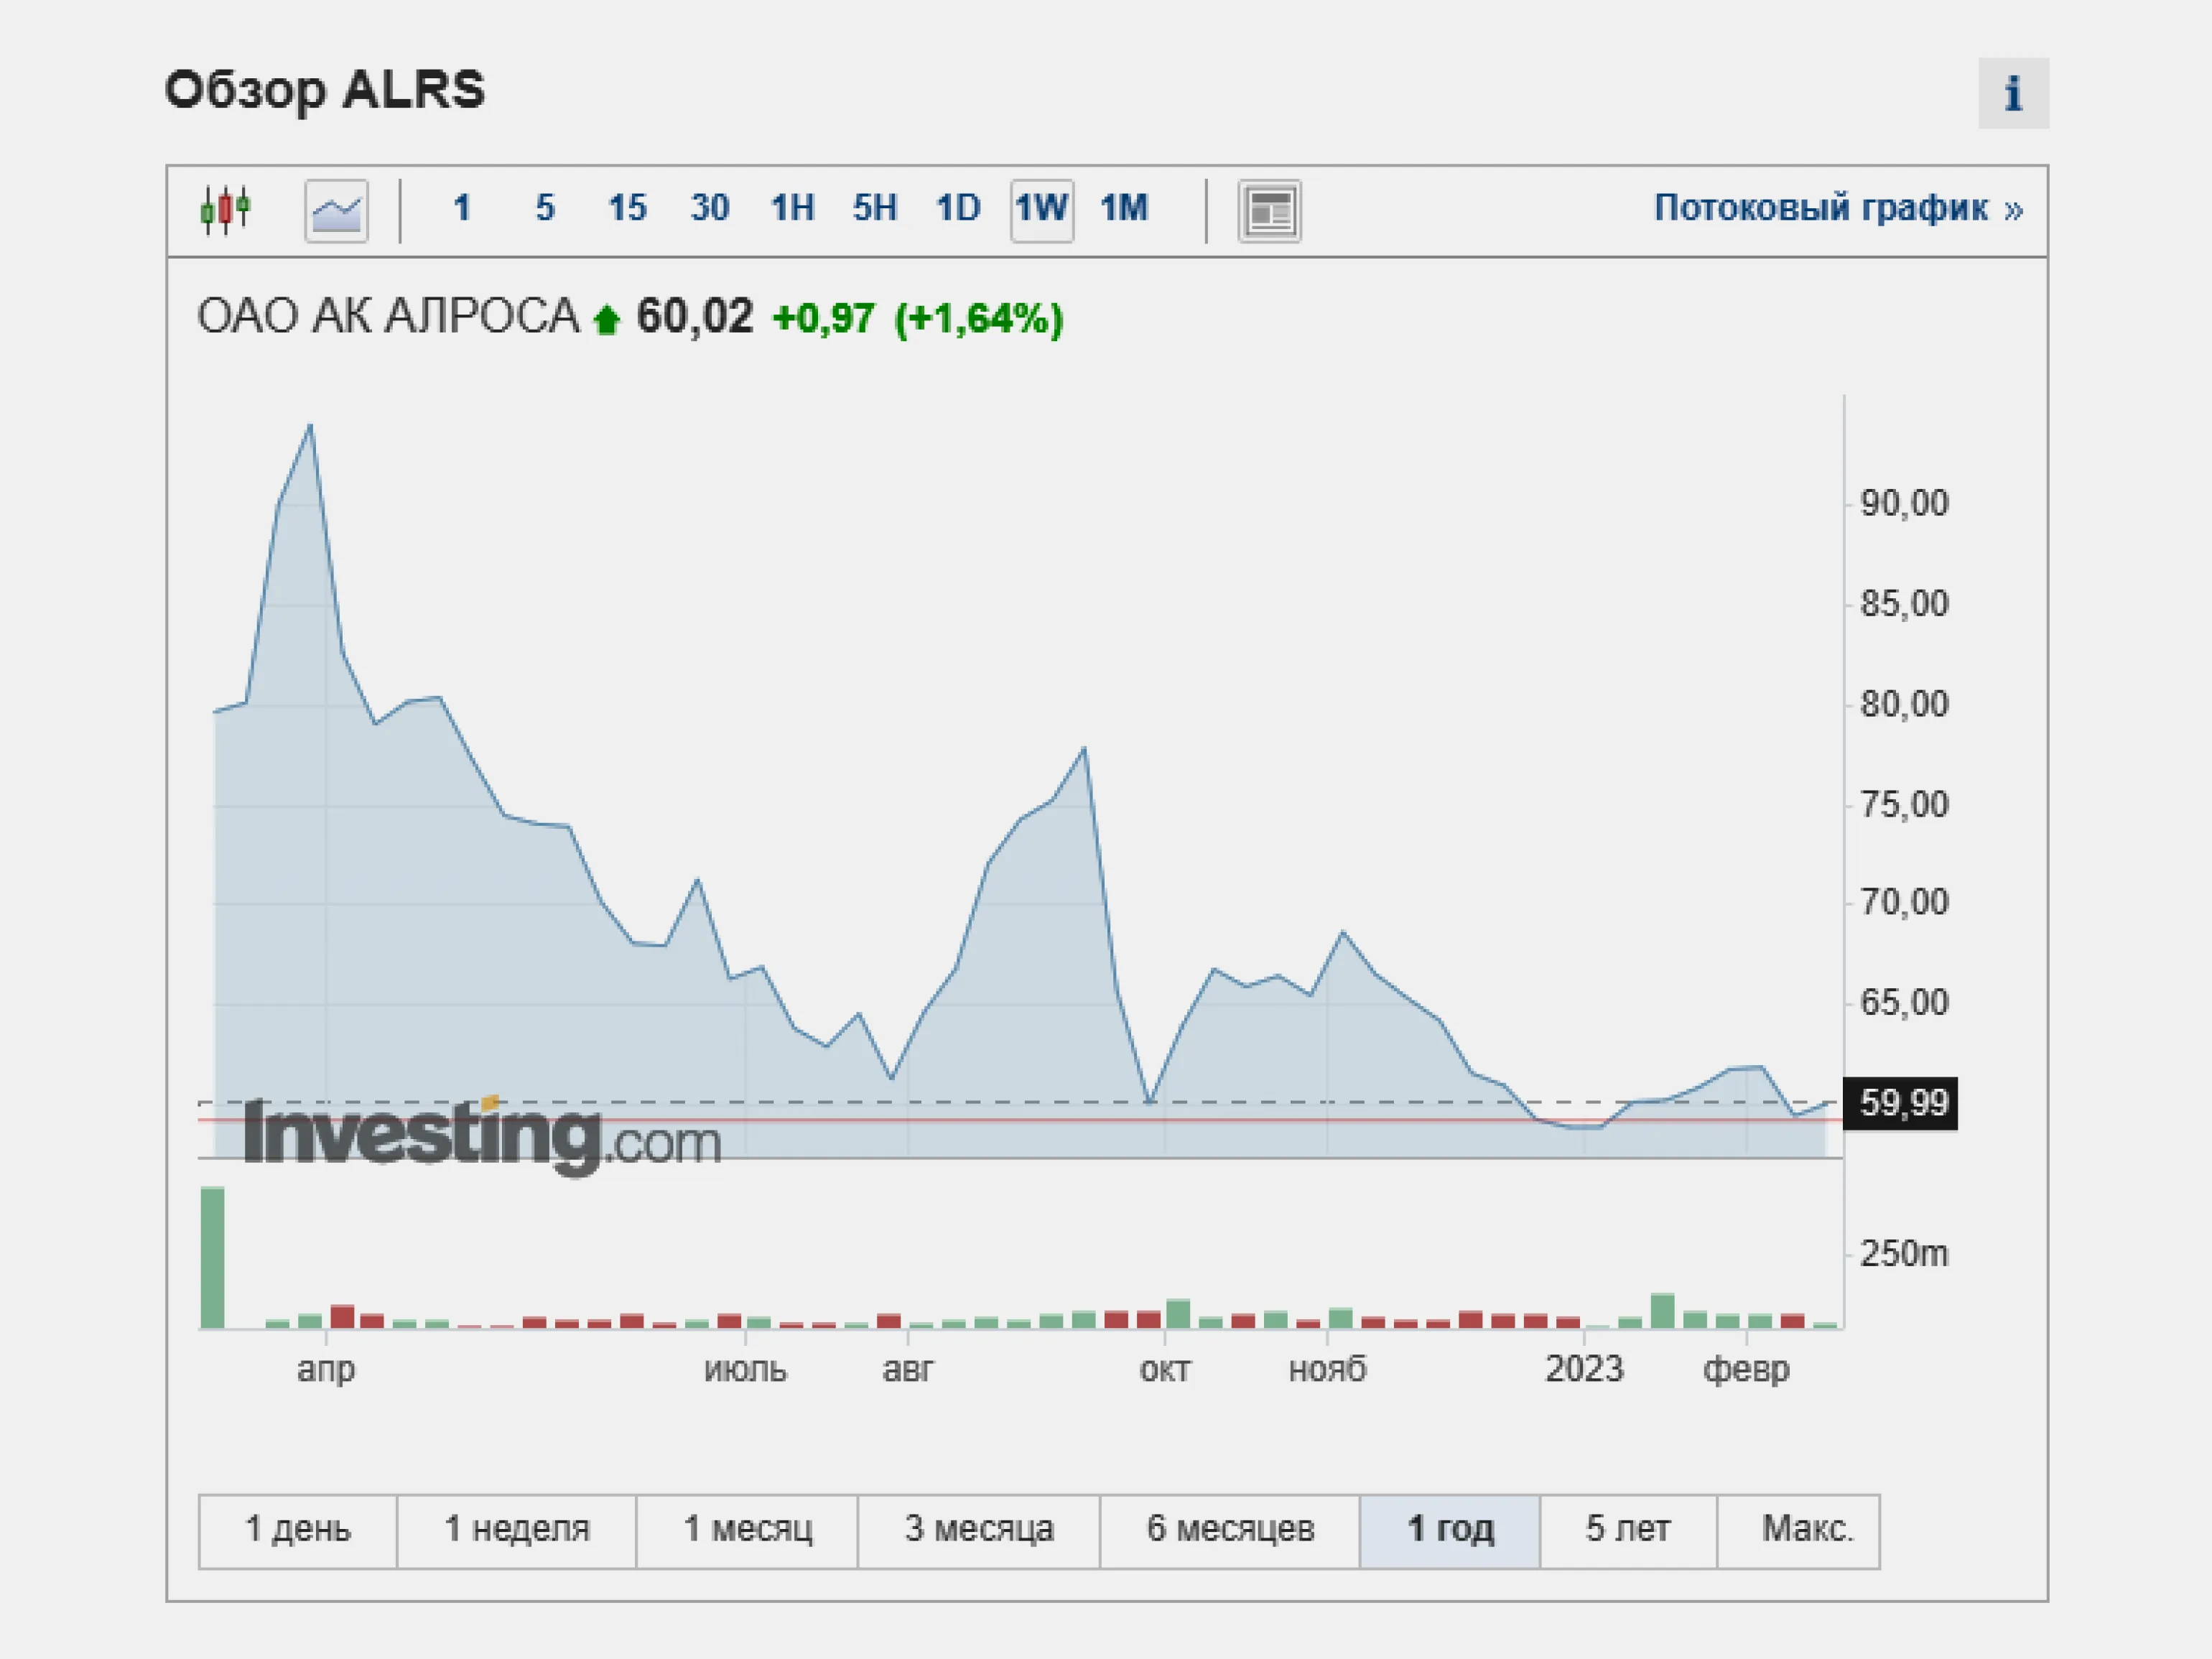Change interval to 1D
The width and height of the screenshot is (2212, 1659).
958,209
